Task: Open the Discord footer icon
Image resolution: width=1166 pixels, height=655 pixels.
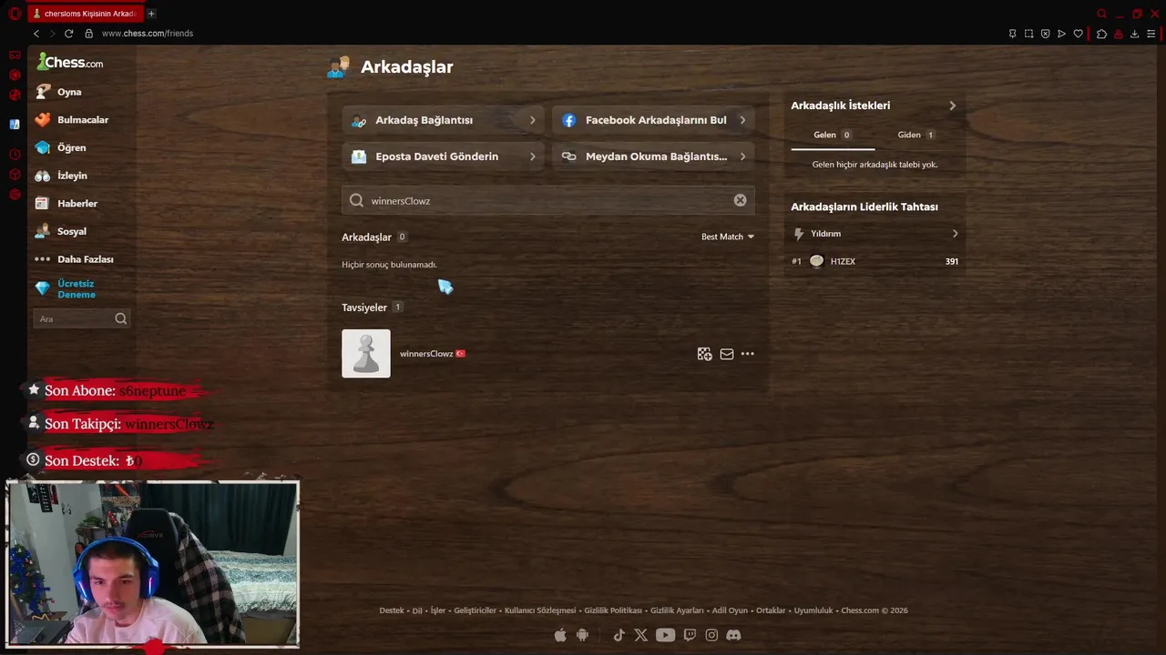Action: click(733, 635)
